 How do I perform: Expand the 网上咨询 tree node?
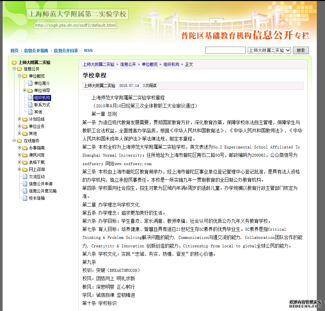(x=19, y=169)
